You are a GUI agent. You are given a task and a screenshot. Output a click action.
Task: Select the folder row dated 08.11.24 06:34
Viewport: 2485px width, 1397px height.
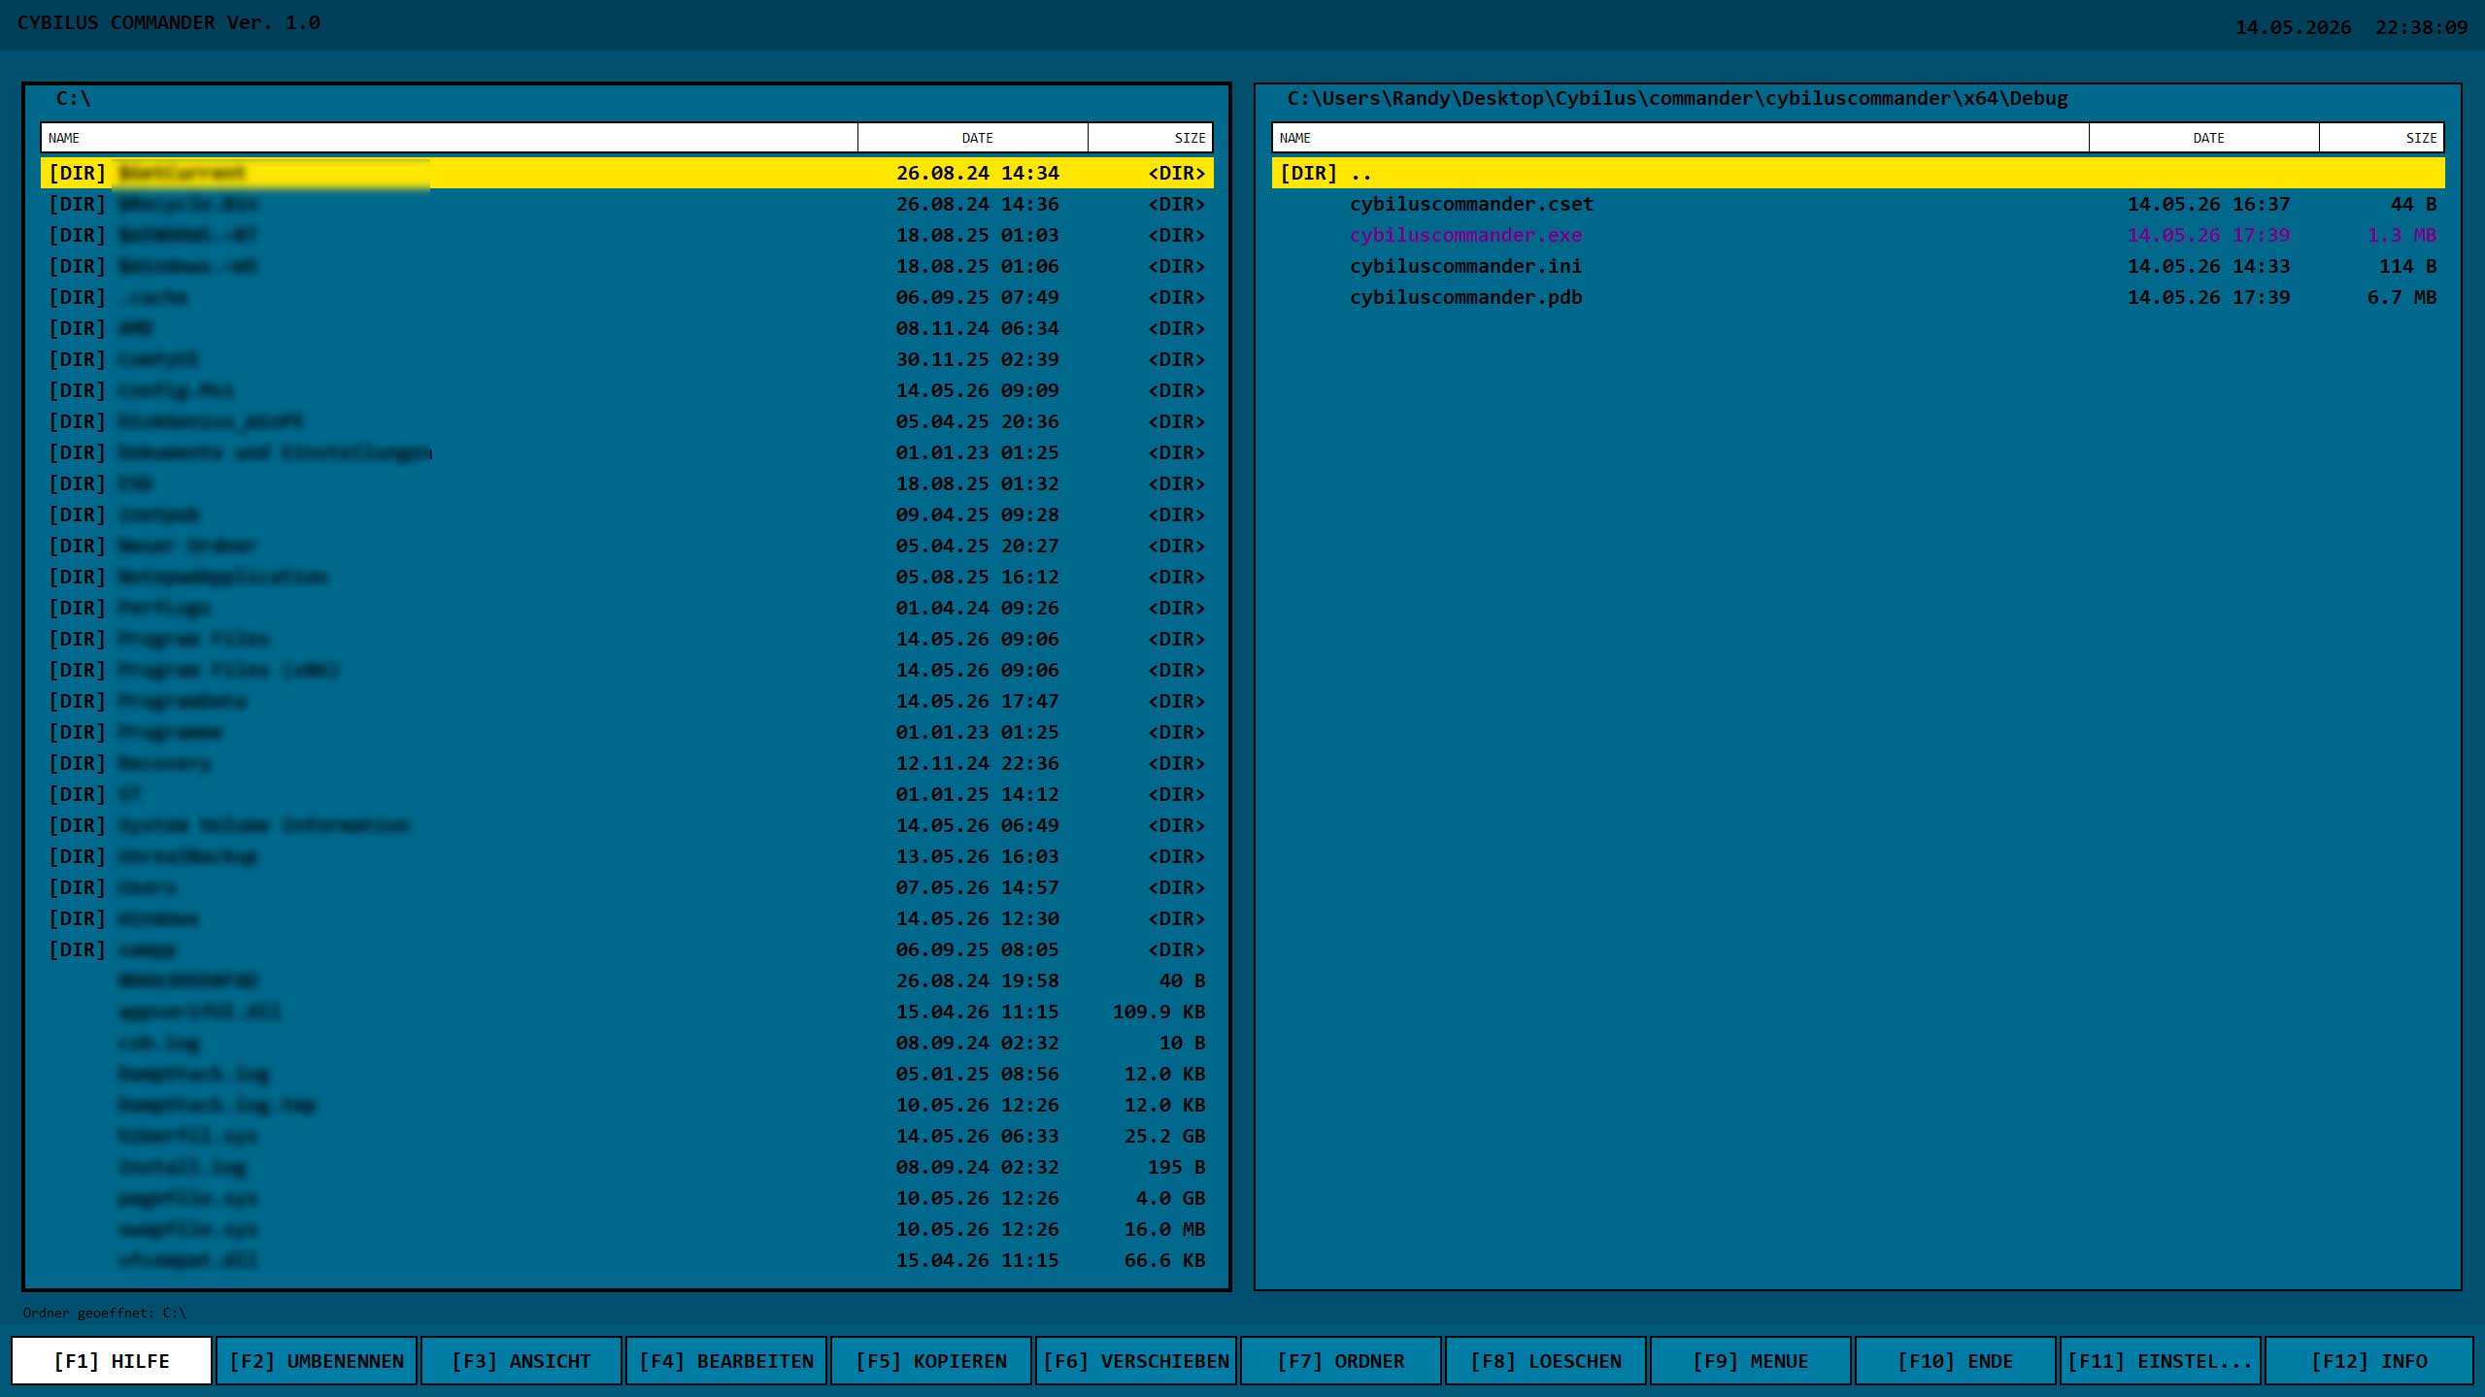[627, 328]
